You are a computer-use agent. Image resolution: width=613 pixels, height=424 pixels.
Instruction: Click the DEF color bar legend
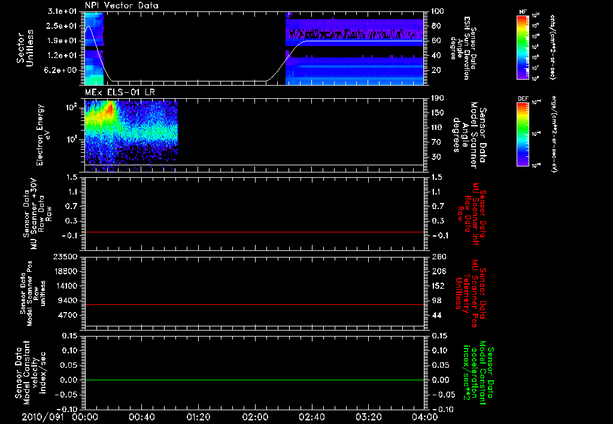[x=523, y=134]
